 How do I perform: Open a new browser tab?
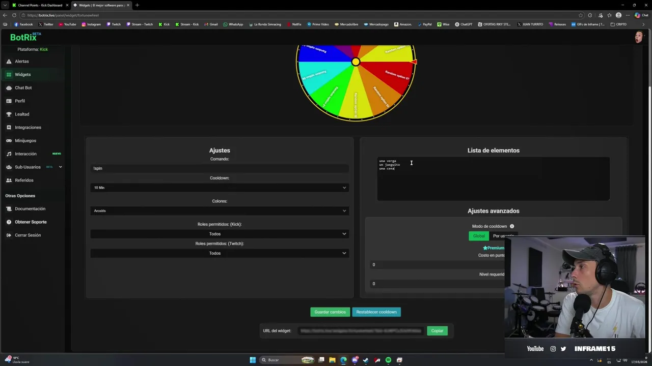(137, 5)
